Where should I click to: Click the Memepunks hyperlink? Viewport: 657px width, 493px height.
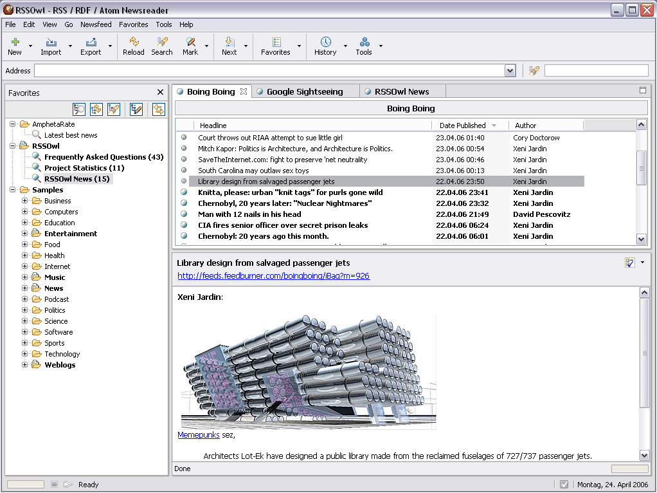[198, 435]
